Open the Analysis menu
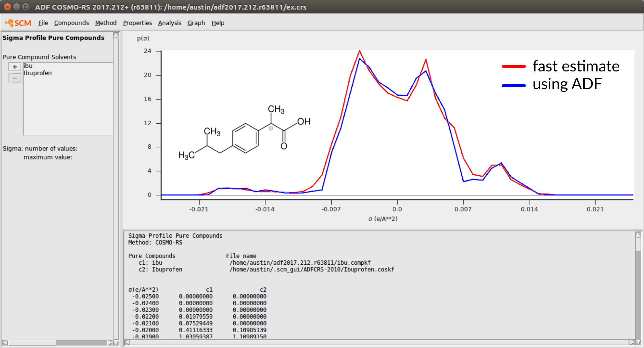Screen dimensions: 644x348 (x=169, y=23)
